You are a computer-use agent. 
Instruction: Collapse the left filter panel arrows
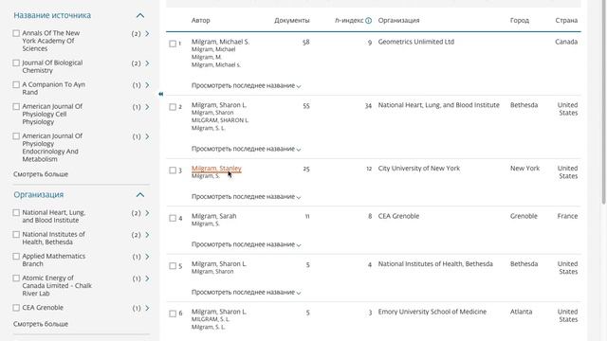point(160,94)
